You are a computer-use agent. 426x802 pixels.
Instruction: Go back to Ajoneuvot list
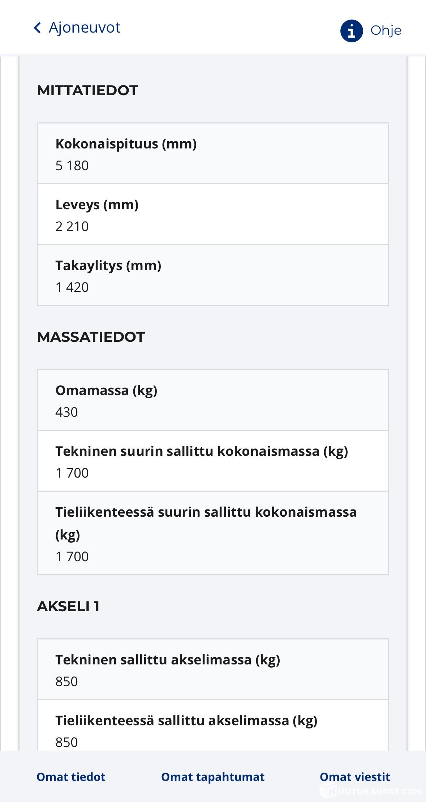(85, 28)
